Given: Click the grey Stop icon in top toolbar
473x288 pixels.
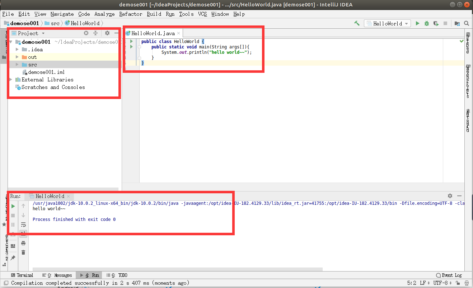Looking at the screenshot, I should pos(445,23).
